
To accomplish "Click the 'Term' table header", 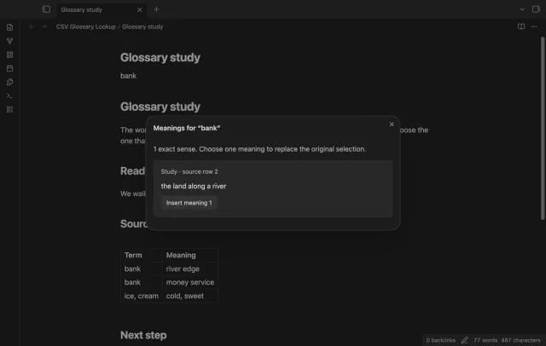I will point(133,256).
